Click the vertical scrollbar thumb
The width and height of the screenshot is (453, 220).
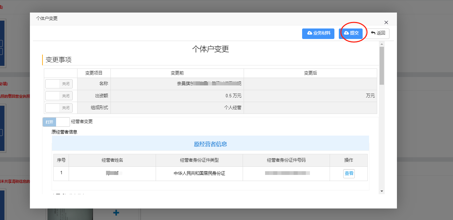[x=382, y=65]
